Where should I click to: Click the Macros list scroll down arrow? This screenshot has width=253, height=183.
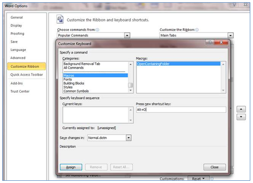223,90
